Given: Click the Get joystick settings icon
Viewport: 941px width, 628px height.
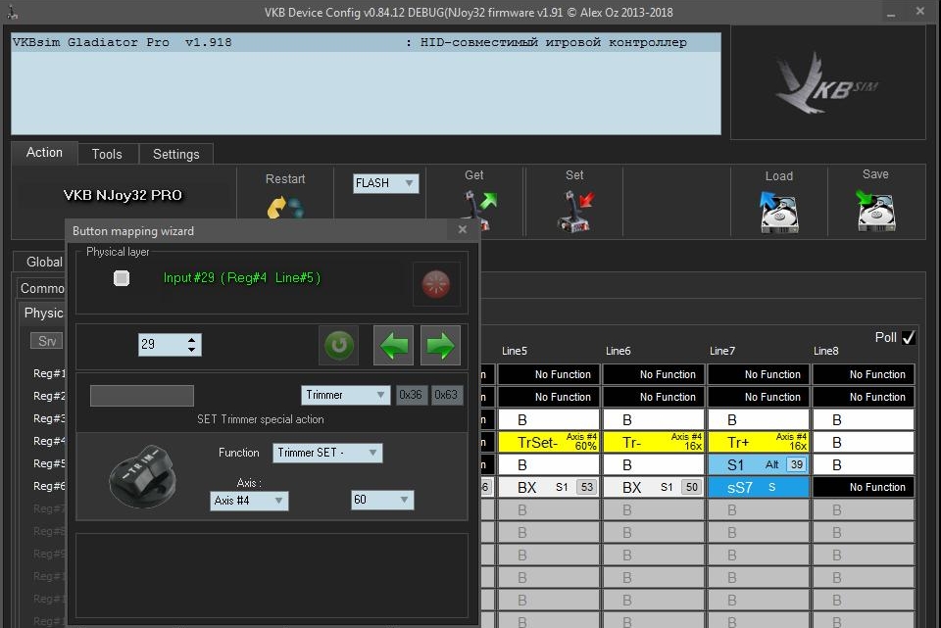Looking at the screenshot, I should [x=480, y=210].
